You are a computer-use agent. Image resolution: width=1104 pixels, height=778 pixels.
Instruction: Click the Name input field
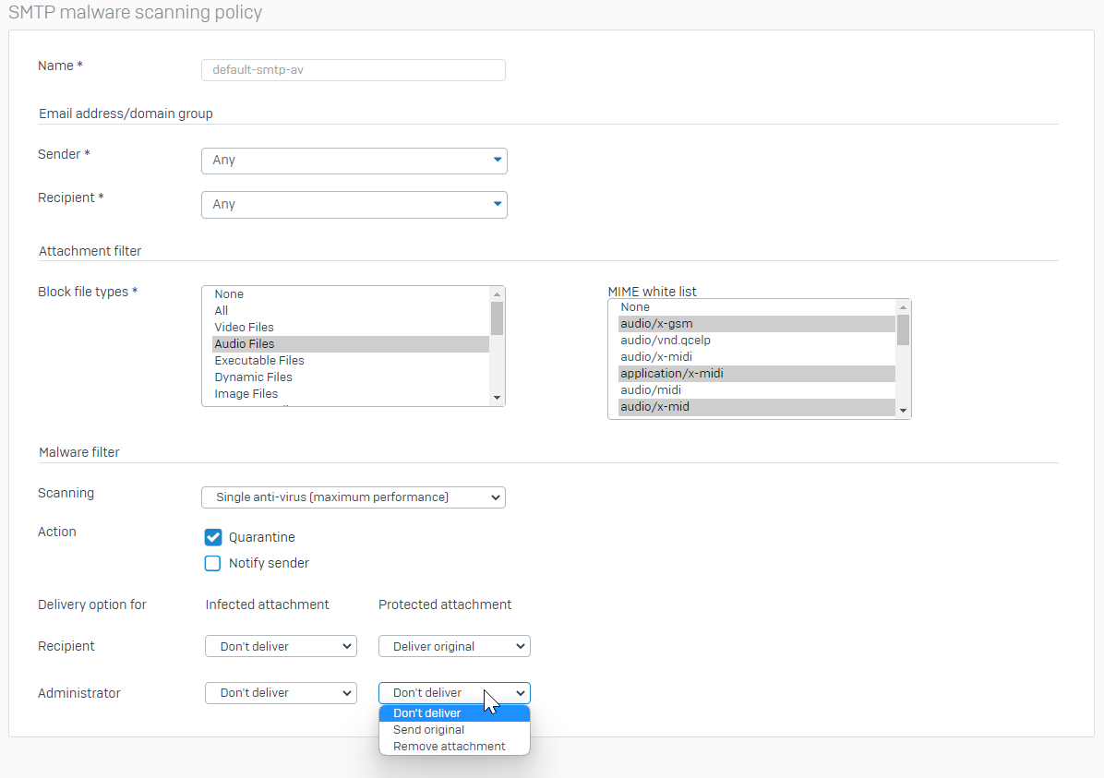coord(353,70)
